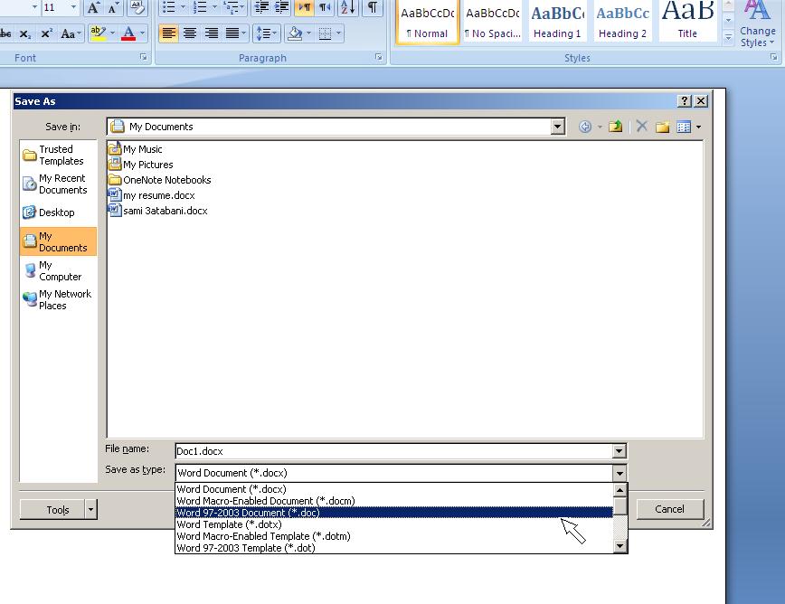The width and height of the screenshot is (785, 604).
Task: Apply the Heading 1 style
Action: (x=557, y=23)
